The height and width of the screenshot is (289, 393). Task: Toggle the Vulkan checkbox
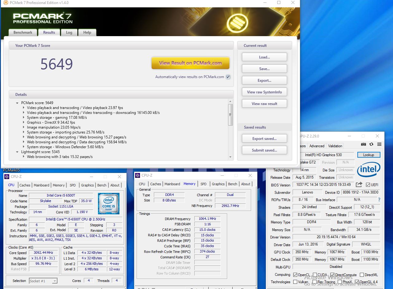point(295,282)
